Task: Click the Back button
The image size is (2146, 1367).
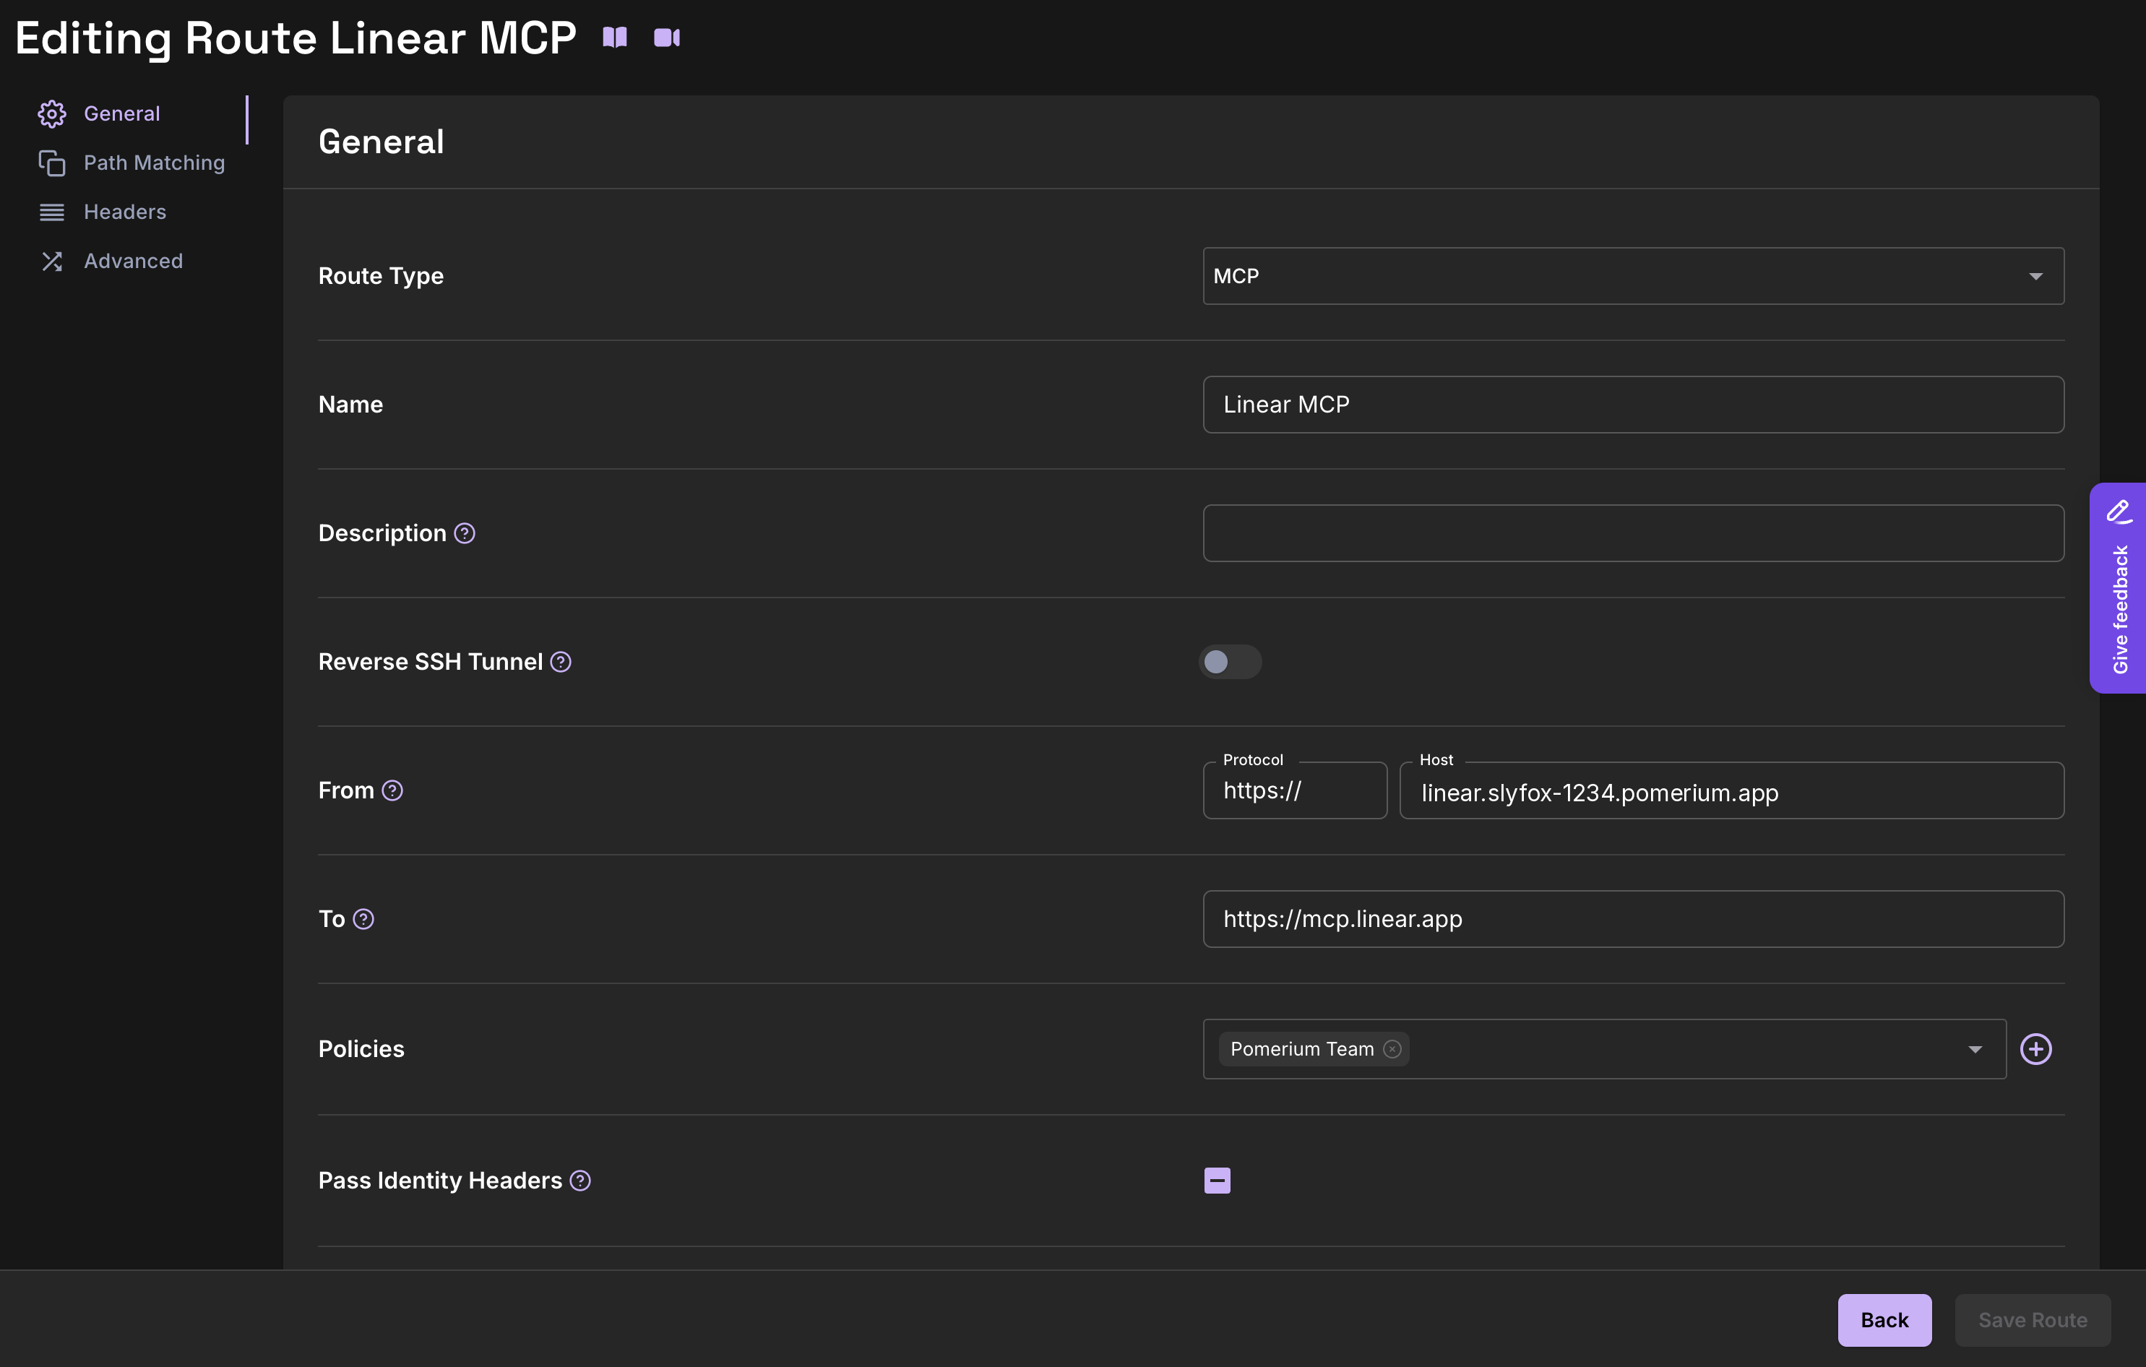Action: pyautogui.click(x=1884, y=1320)
